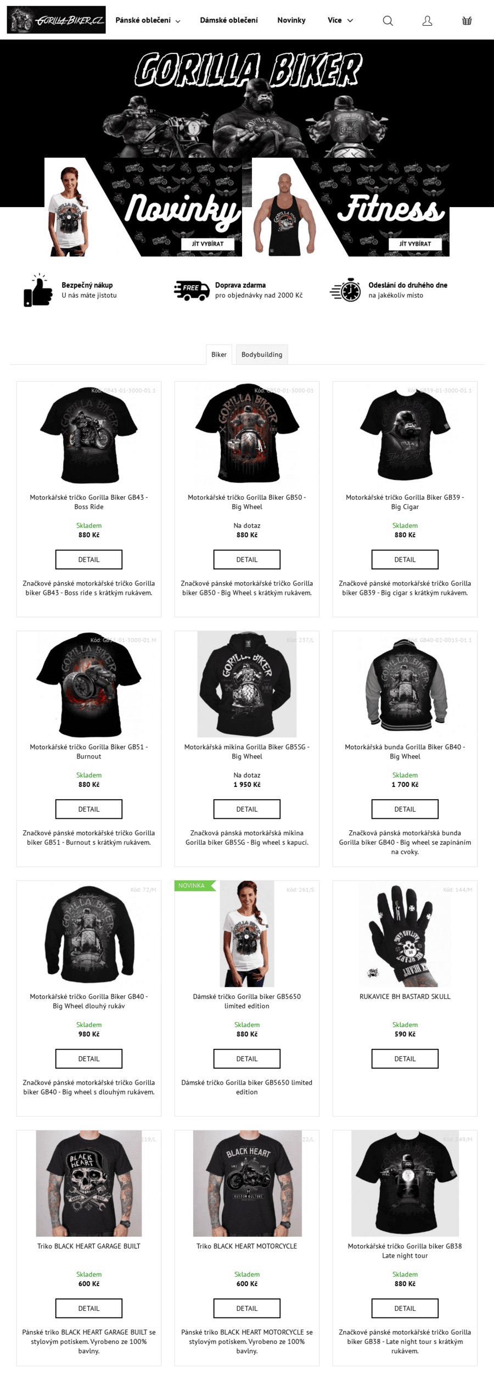Image resolution: width=494 pixels, height=1373 pixels.
Task: Select the Biker tab
Action: (x=219, y=354)
